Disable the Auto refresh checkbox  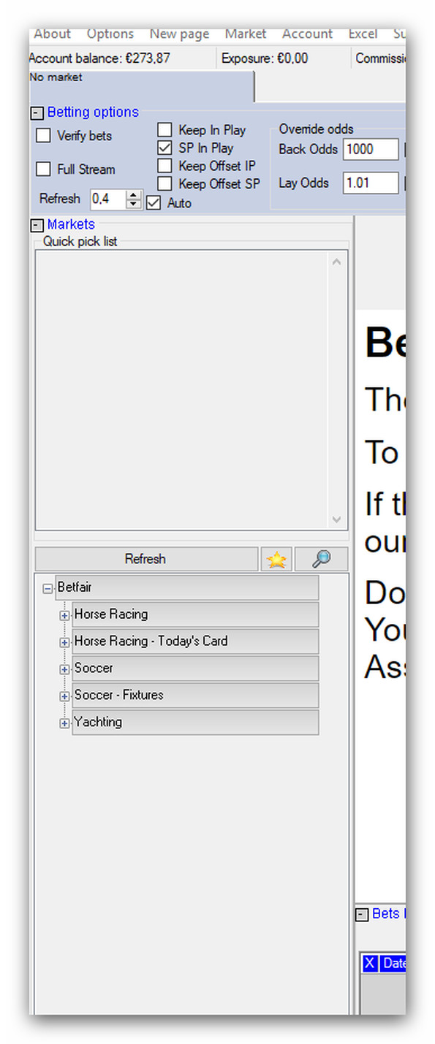tap(154, 203)
